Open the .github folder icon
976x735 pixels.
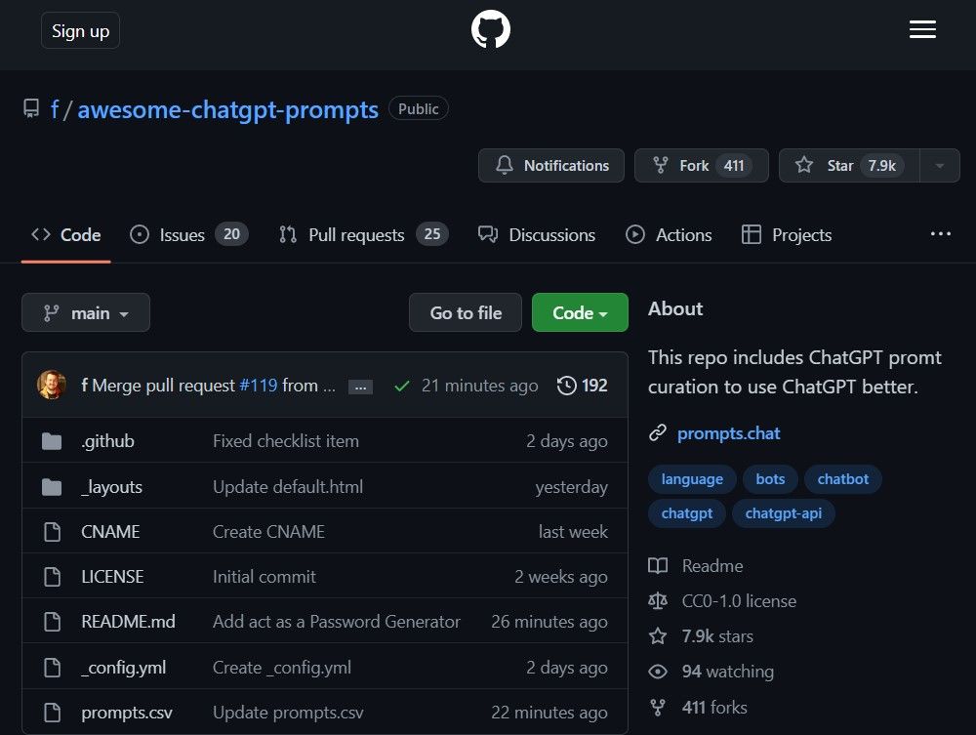[52, 440]
